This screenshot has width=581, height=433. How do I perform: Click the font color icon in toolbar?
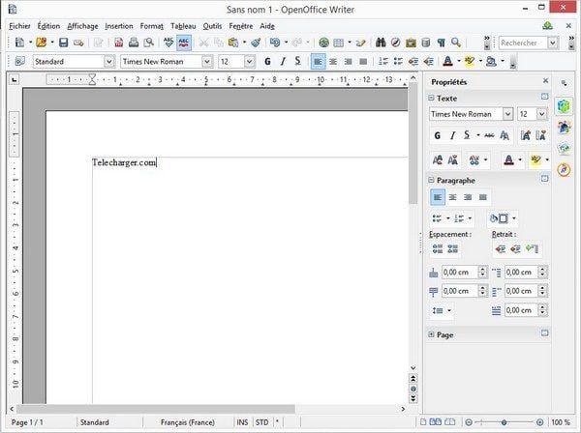pos(448,61)
